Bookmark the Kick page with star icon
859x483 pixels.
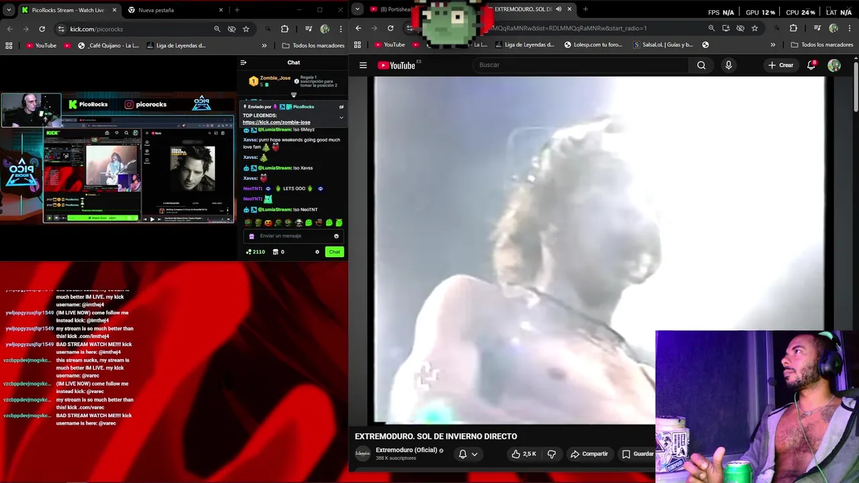coord(246,29)
